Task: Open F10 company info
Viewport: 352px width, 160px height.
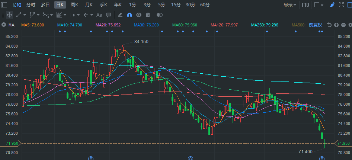Action: 305,5
